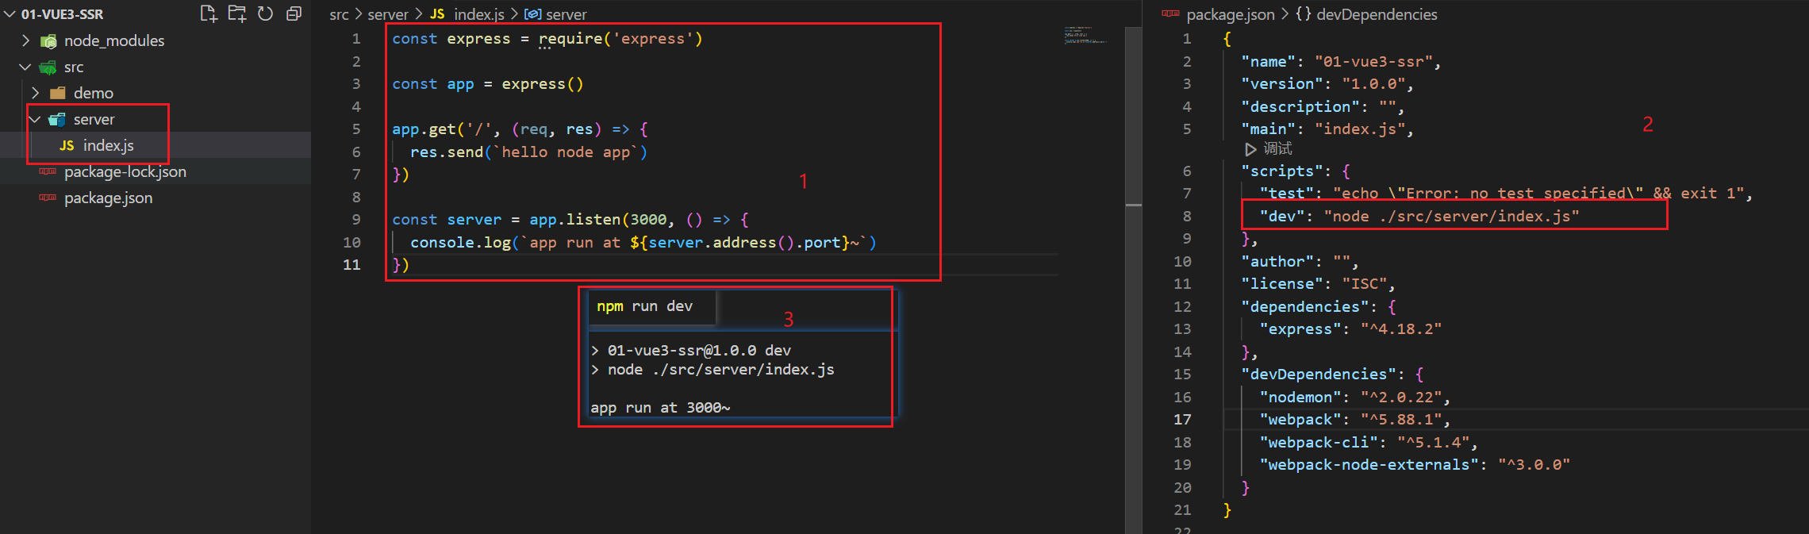Create a new file in the explorer

tap(209, 13)
